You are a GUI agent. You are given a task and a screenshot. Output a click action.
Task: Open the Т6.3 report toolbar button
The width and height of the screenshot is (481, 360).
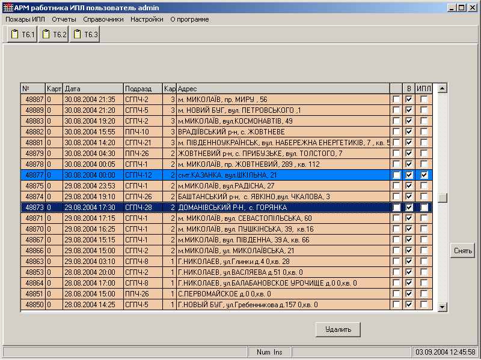(85, 34)
